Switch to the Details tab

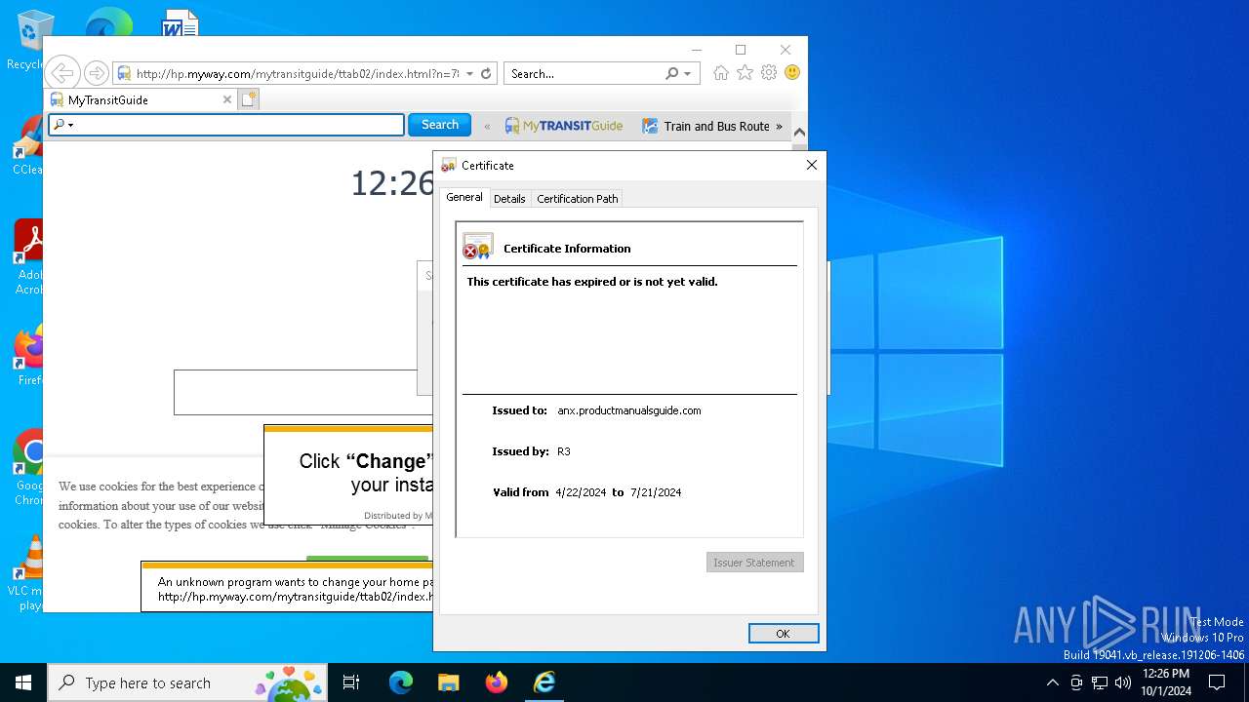click(509, 199)
